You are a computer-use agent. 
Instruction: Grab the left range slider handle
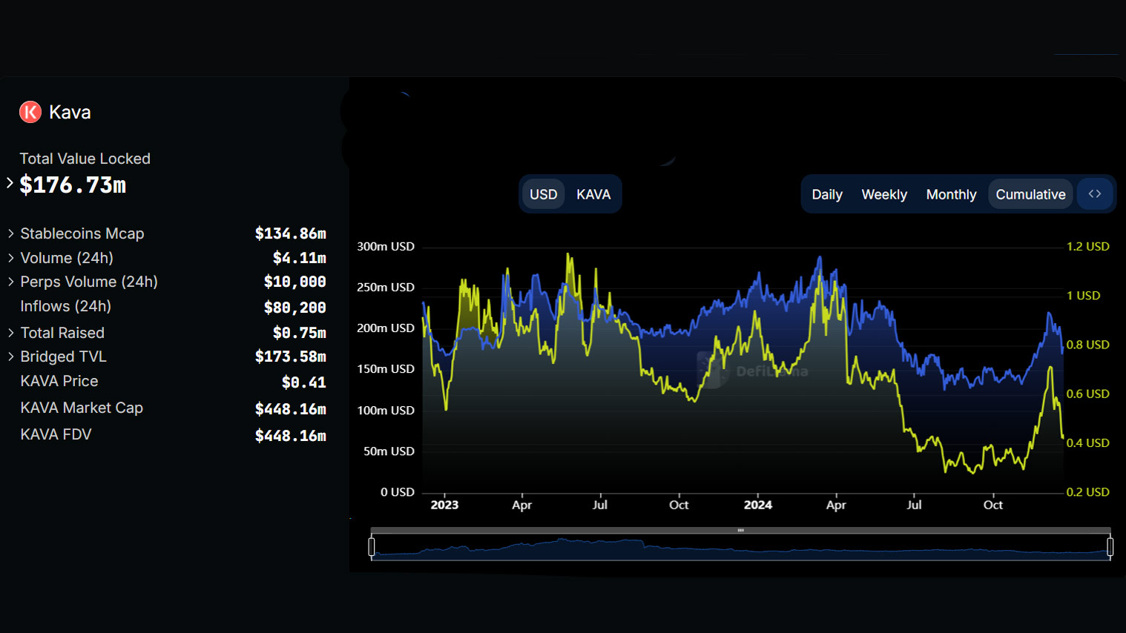[372, 547]
